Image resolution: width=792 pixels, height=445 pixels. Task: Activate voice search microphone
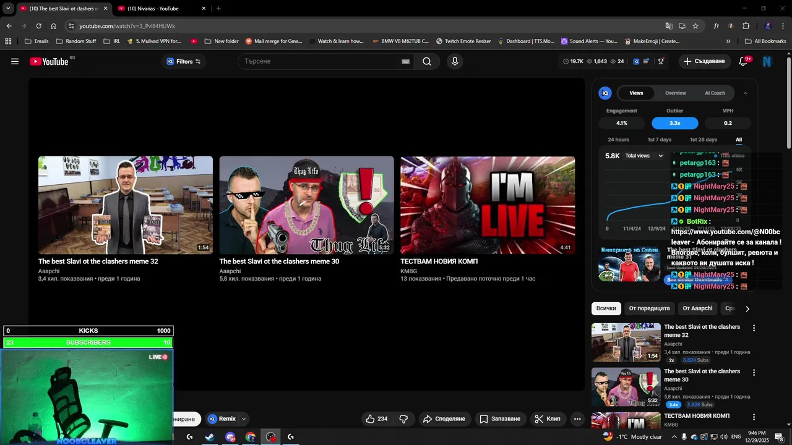point(455,61)
